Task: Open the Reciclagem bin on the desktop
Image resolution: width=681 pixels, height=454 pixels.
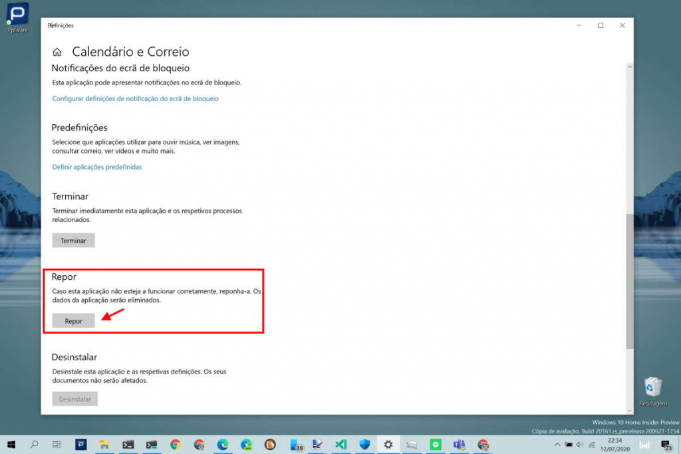Action: click(x=652, y=387)
